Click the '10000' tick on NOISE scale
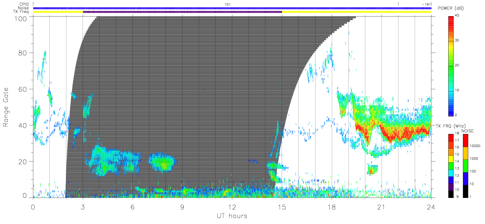This screenshot has height=224, width=485. (475, 146)
